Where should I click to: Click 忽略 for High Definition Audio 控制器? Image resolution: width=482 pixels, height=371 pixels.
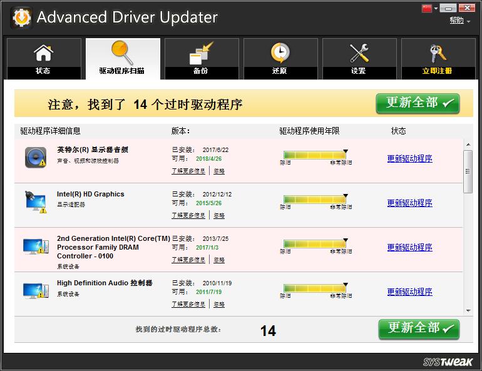(219, 304)
